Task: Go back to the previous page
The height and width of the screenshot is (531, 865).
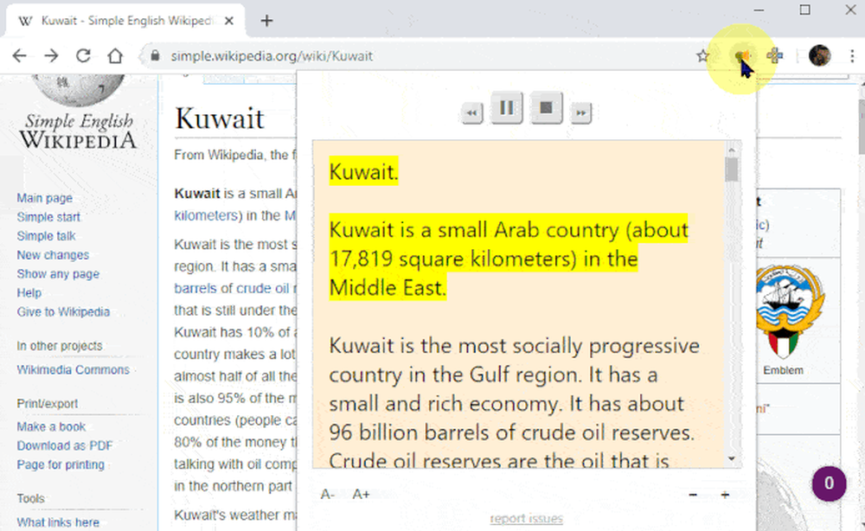Action: click(x=19, y=55)
